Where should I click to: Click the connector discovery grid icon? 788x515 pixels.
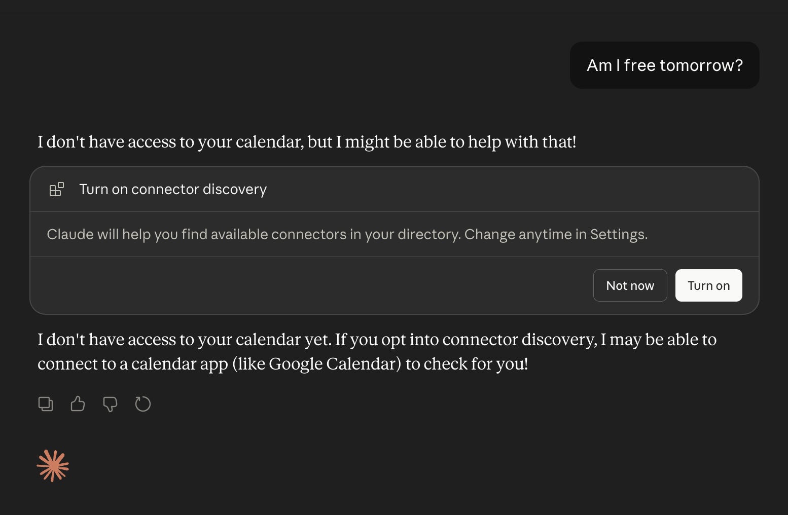tap(56, 189)
